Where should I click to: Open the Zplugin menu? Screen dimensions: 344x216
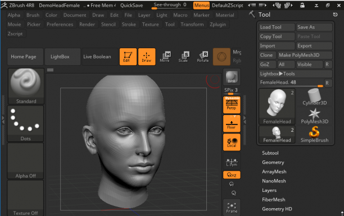pos(218,24)
